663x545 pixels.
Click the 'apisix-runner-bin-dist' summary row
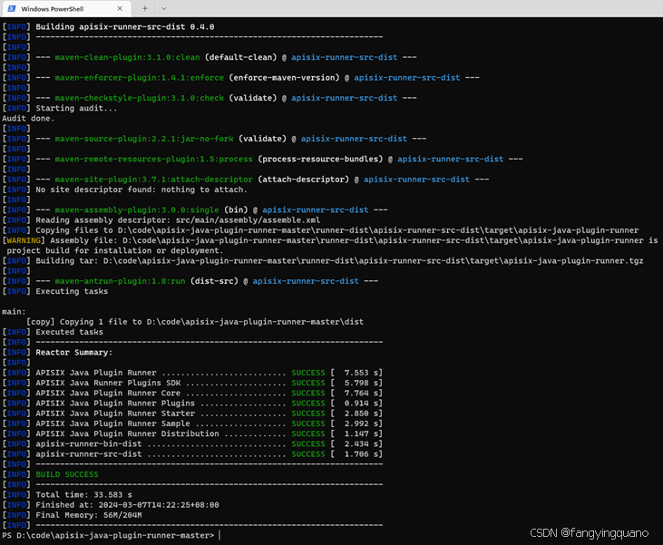pos(192,443)
